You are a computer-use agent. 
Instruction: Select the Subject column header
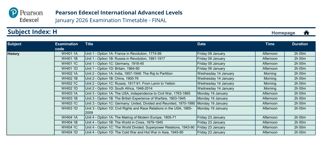point(14,44)
